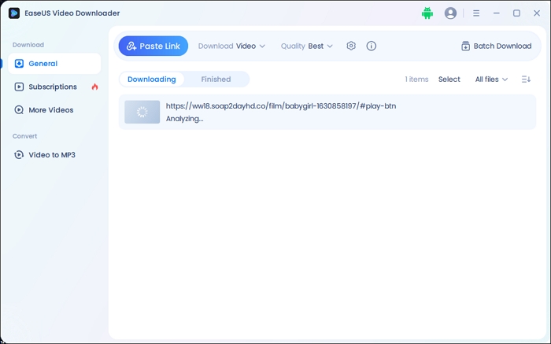The width and height of the screenshot is (551, 344).
Task: Click the Subscriptions flame icon
Action: point(95,87)
